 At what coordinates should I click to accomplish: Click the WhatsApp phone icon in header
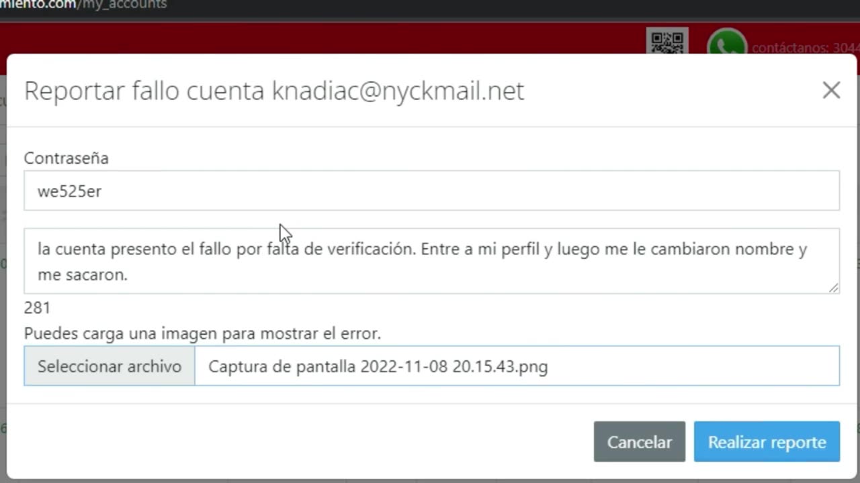click(x=727, y=43)
